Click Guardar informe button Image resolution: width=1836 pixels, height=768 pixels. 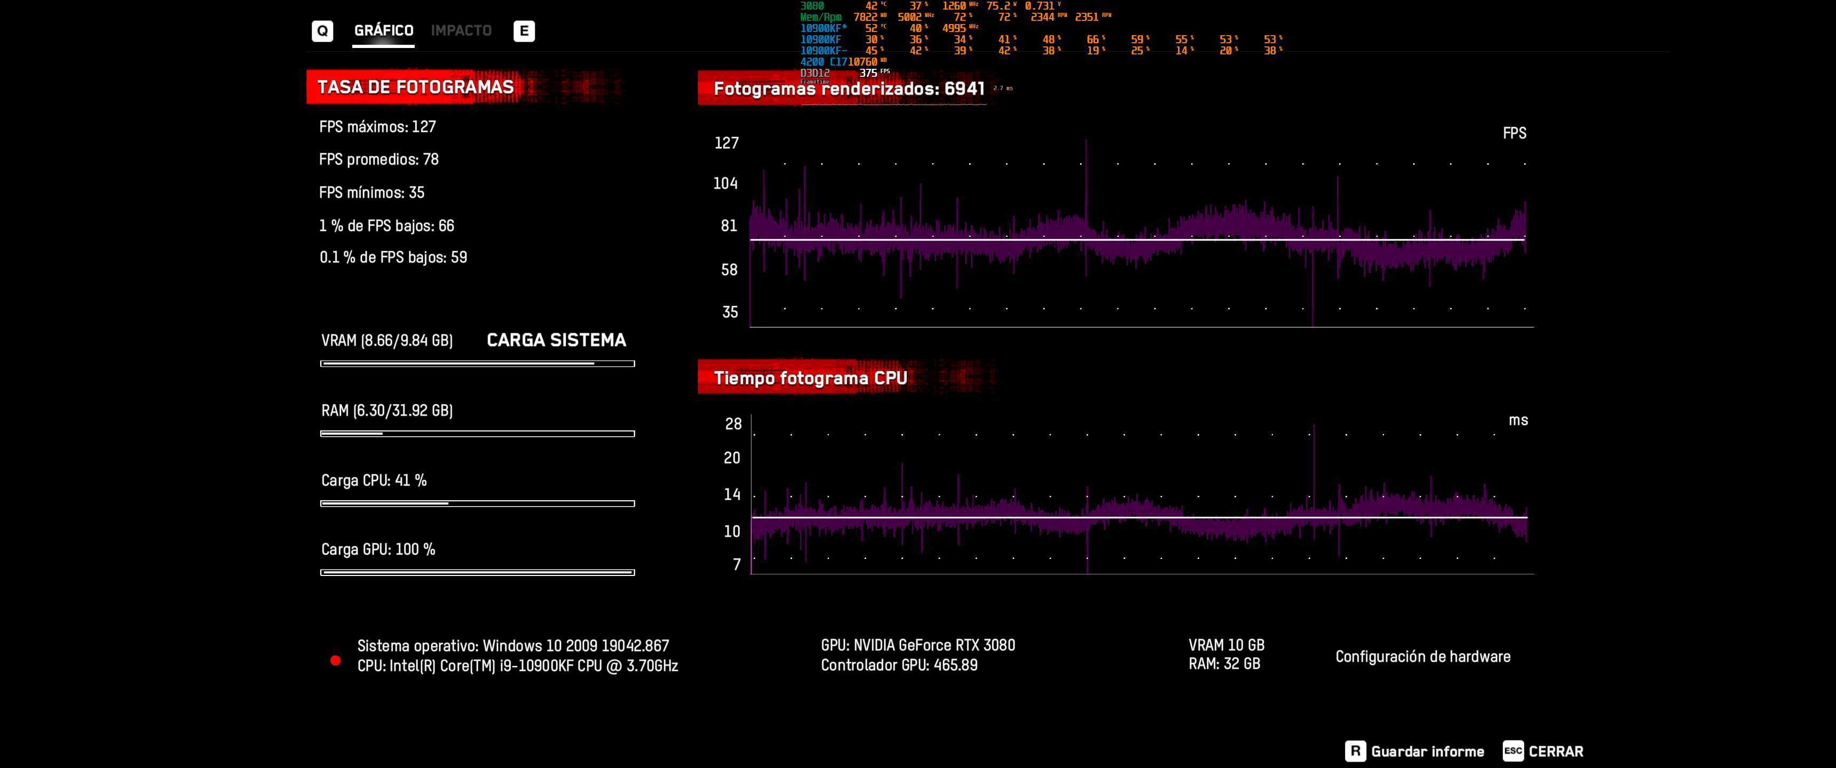[1427, 751]
